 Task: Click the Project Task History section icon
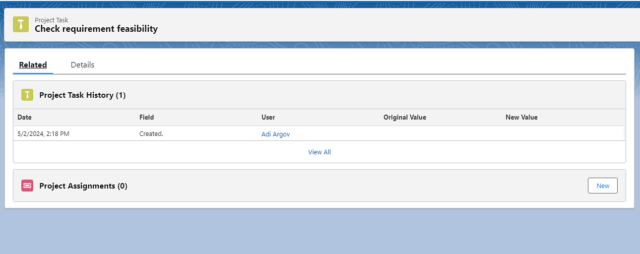click(27, 95)
